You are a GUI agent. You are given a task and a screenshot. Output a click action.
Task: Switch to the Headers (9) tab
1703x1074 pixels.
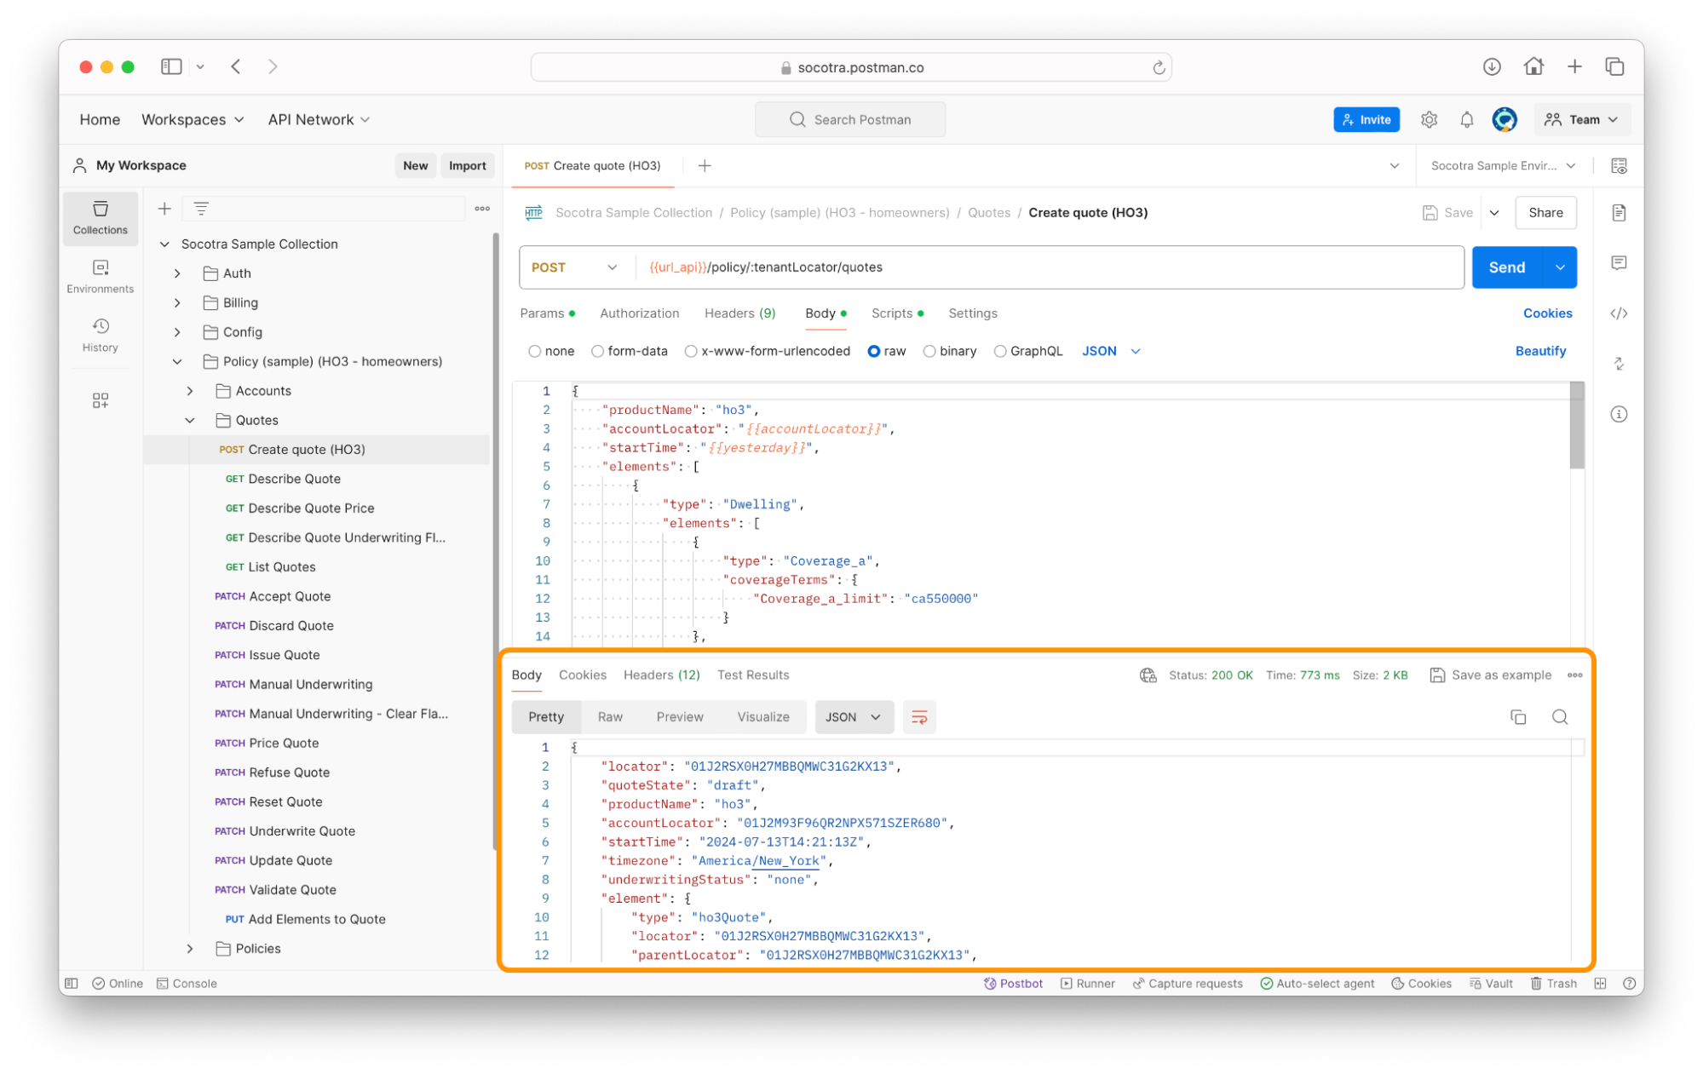pyautogui.click(x=739, y=313)
